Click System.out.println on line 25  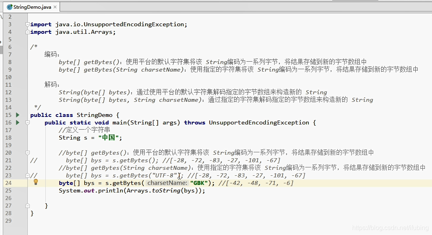pos(91,190)
